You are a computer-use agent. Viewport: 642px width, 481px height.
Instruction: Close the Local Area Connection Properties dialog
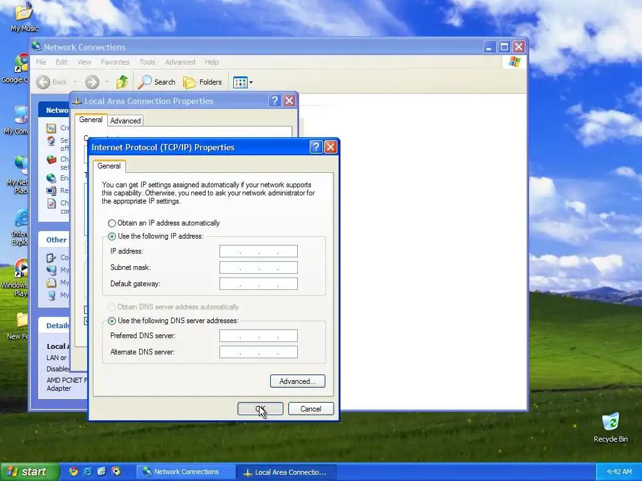click(x=290, y=101)
